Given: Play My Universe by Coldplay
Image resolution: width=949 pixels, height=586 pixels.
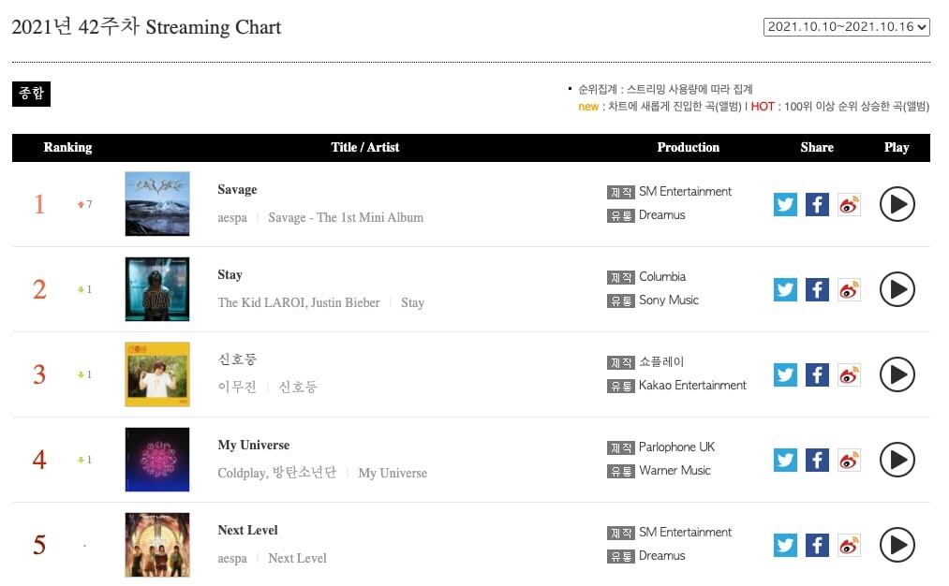Looking at the screenshot, I should pyautogui.click(x=897, y=460).
